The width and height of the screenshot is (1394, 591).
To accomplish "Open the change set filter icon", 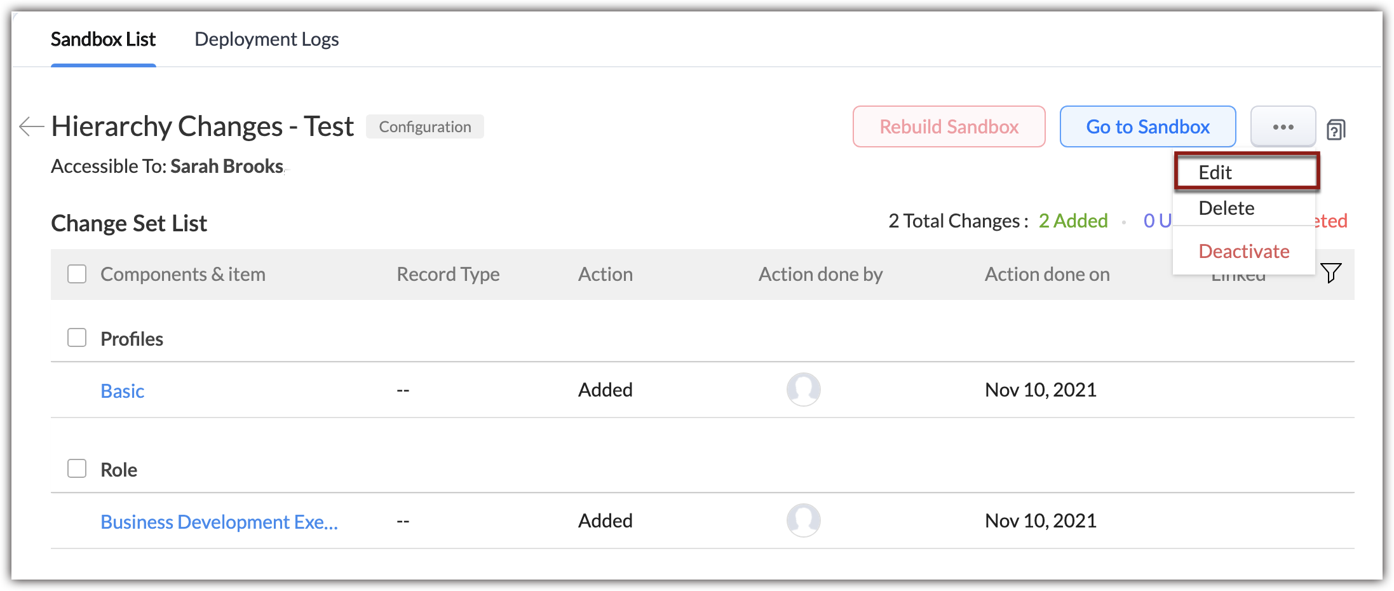I will point(1330,273).
